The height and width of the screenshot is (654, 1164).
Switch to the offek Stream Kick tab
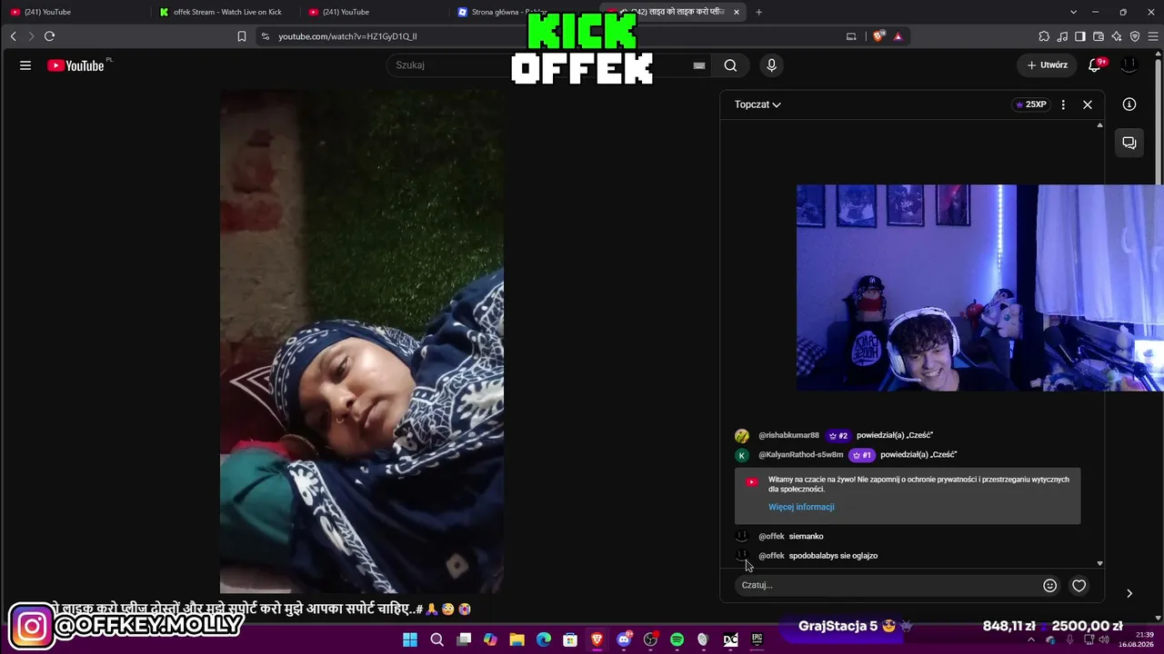(x=226, y=12)
